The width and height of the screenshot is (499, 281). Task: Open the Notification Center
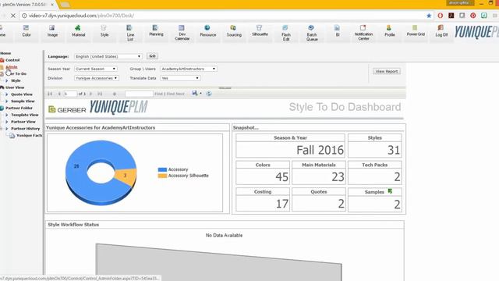[x=363, y=33]
